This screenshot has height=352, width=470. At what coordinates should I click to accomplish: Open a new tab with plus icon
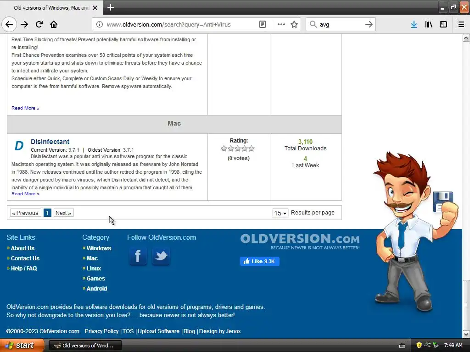pos(111,7)
